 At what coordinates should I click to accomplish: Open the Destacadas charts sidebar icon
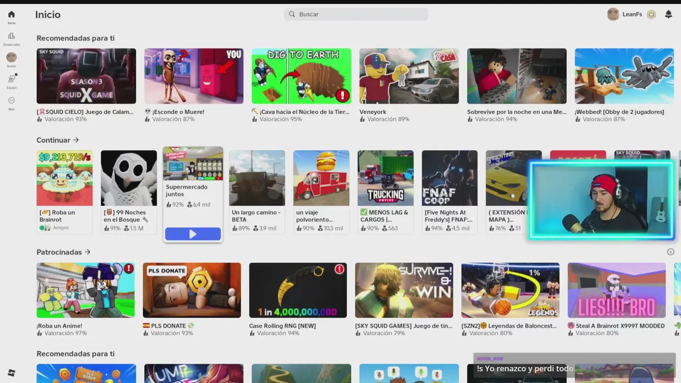11,36
